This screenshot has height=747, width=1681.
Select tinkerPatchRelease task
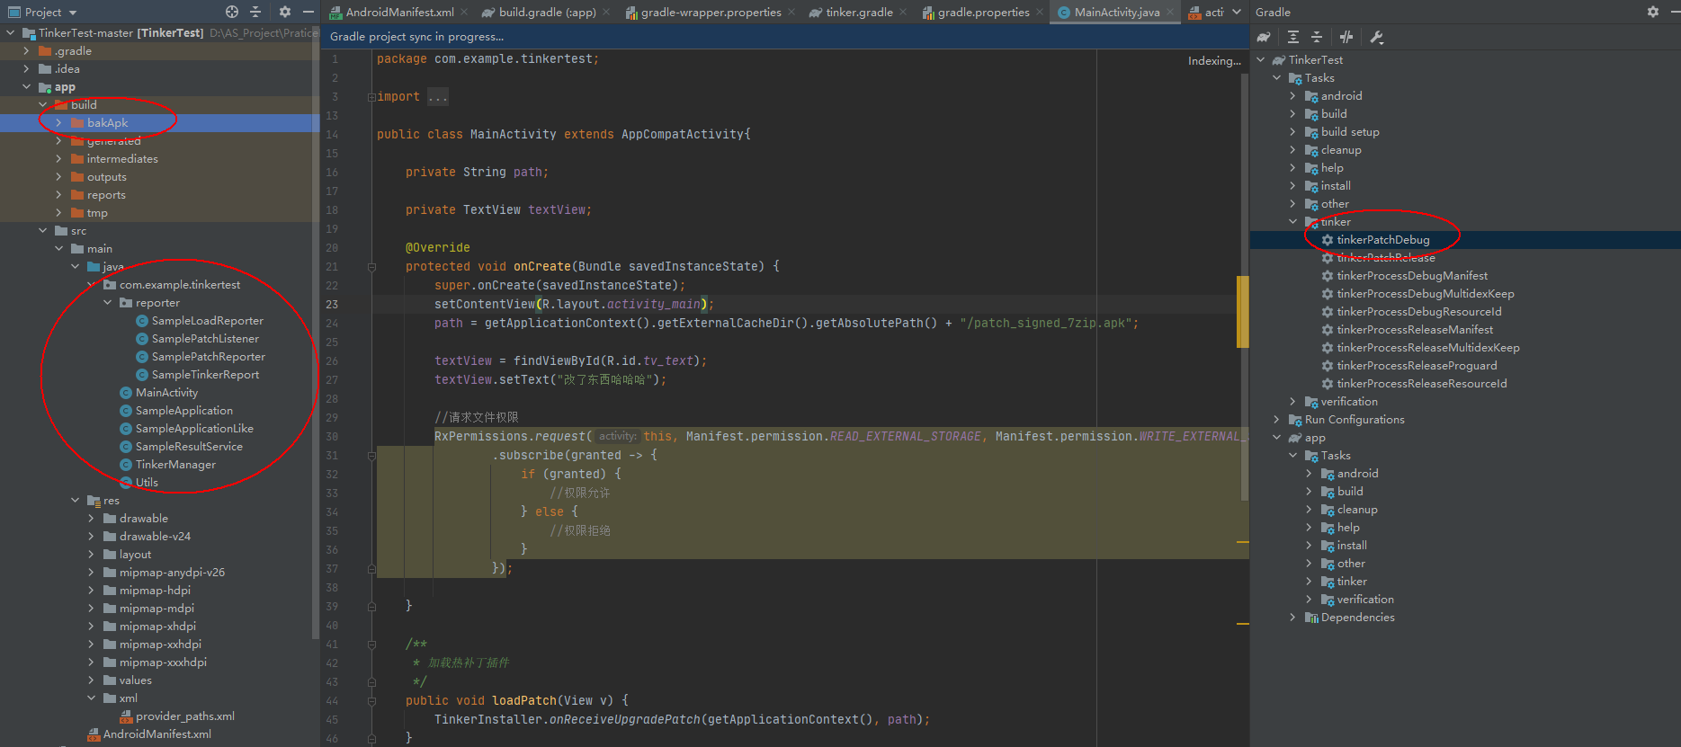pos(1385,258)
